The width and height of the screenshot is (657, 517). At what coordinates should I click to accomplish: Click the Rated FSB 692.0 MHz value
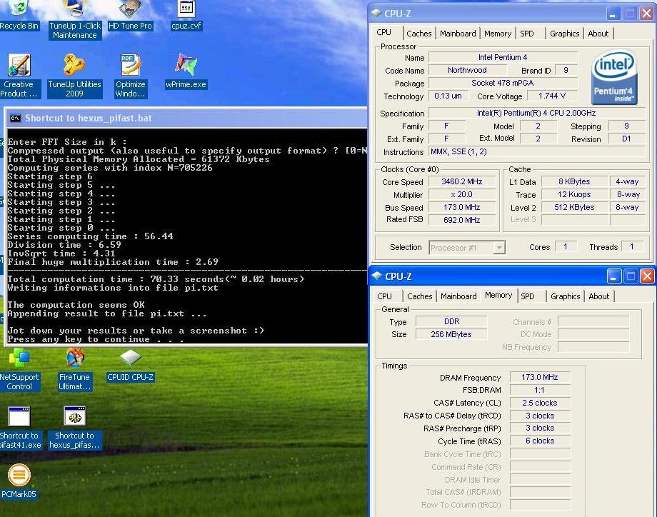pos(462,220)
